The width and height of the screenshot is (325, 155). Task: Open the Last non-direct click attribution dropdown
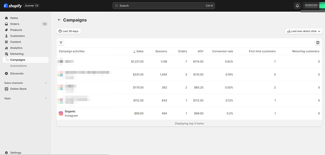304,31
